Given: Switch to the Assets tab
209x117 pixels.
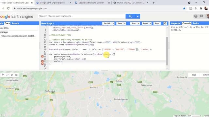Looking at the screenshot, I should pyautogui.click(x=15, y=23).
